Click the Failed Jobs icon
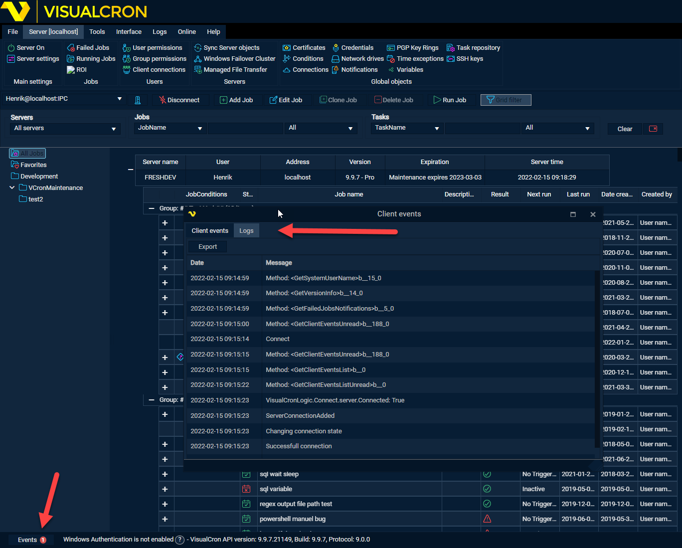 [x=71, y=48]
